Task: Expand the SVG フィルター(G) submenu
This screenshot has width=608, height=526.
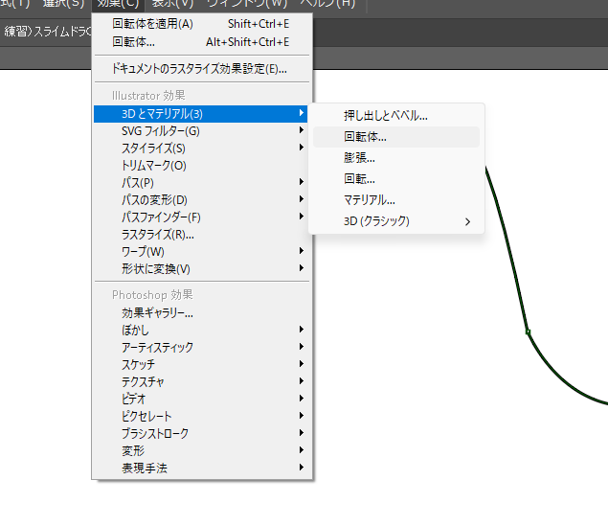Action: (x=160, y=131)
